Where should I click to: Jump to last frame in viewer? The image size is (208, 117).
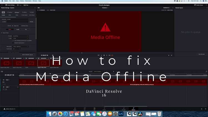pos(110,55)
